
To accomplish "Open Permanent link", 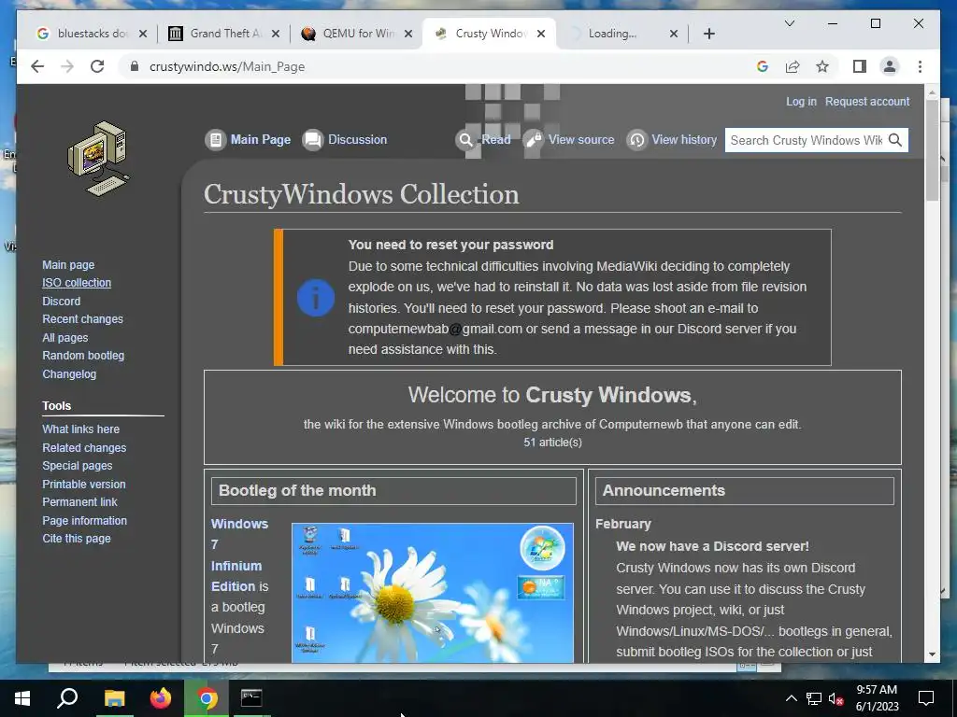I will coord(79,501).
